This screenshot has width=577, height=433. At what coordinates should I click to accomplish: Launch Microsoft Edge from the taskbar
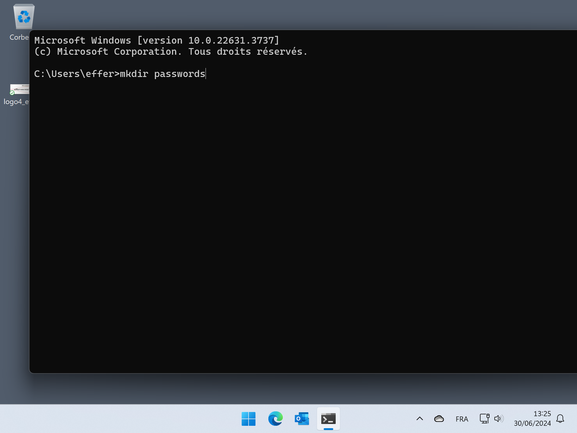275,419
